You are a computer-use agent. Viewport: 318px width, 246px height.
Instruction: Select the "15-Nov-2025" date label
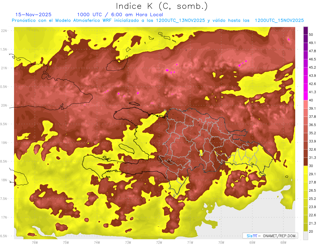(33, 15)
